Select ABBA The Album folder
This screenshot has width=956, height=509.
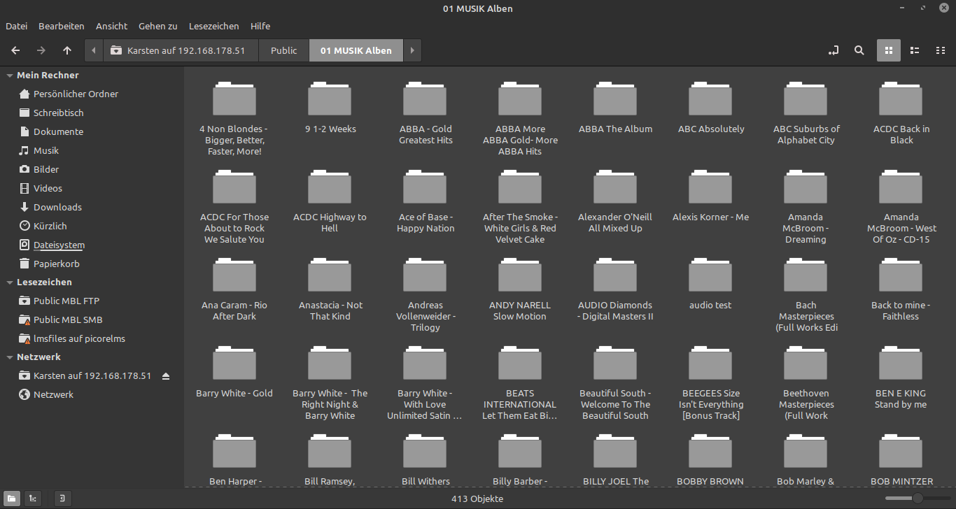[616, 108]
